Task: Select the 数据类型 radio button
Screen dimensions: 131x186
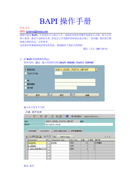Action: click(26, 69)
